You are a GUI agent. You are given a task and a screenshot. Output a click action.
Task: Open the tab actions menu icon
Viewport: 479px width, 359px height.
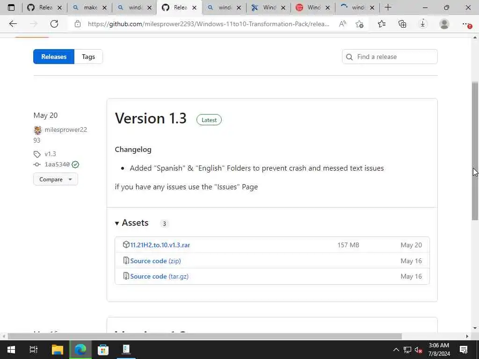click(11, 7)
